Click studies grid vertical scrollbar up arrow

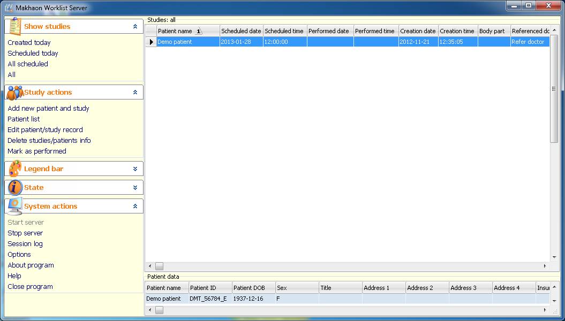click(x=554, y=30)
